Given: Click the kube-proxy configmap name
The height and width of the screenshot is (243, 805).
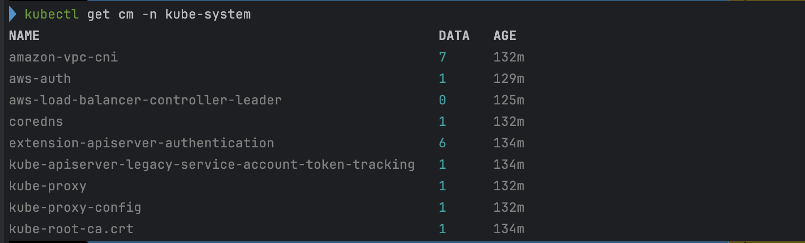Looking at the screenshot, I should click(x=48, y=186).
